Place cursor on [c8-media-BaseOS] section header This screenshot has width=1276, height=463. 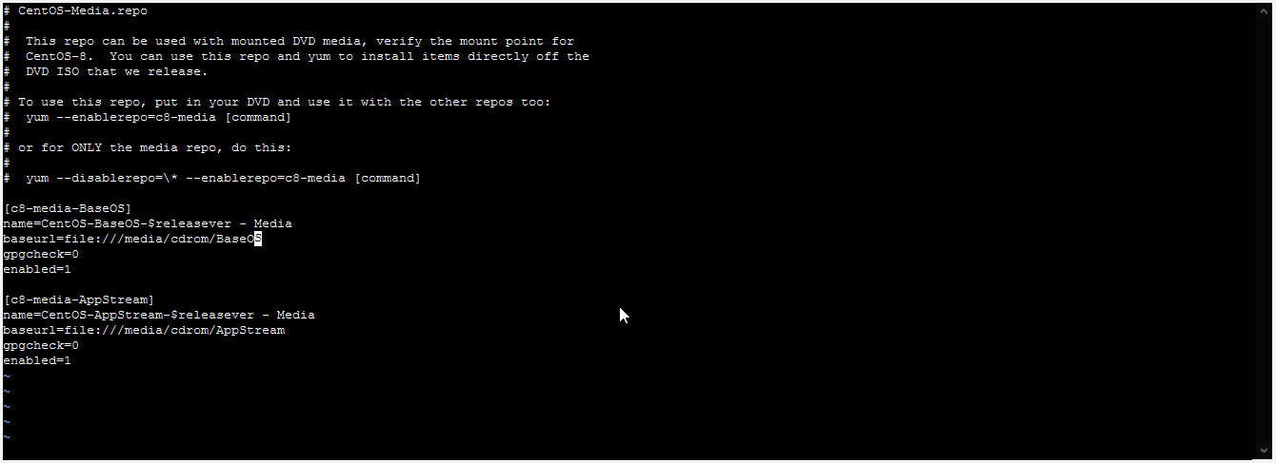pyautogui.click(x=68, y=208)
